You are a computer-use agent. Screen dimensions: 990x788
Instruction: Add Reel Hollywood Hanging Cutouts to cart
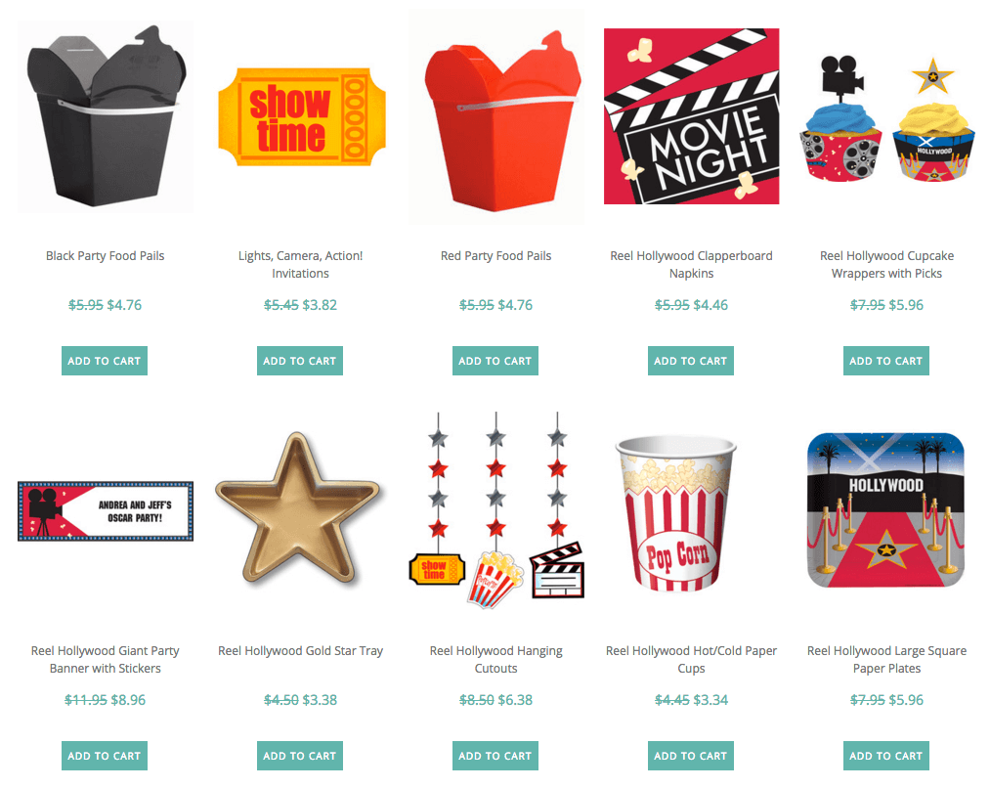495,756
